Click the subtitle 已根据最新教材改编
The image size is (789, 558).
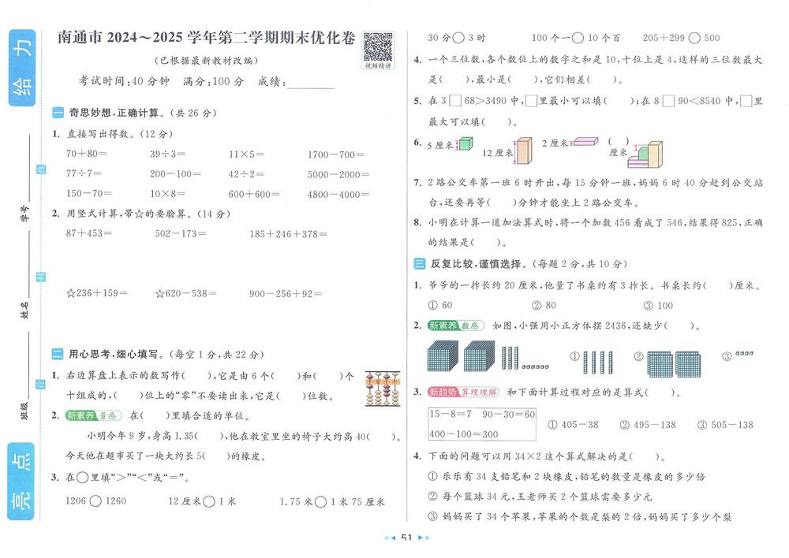[206, 61]
